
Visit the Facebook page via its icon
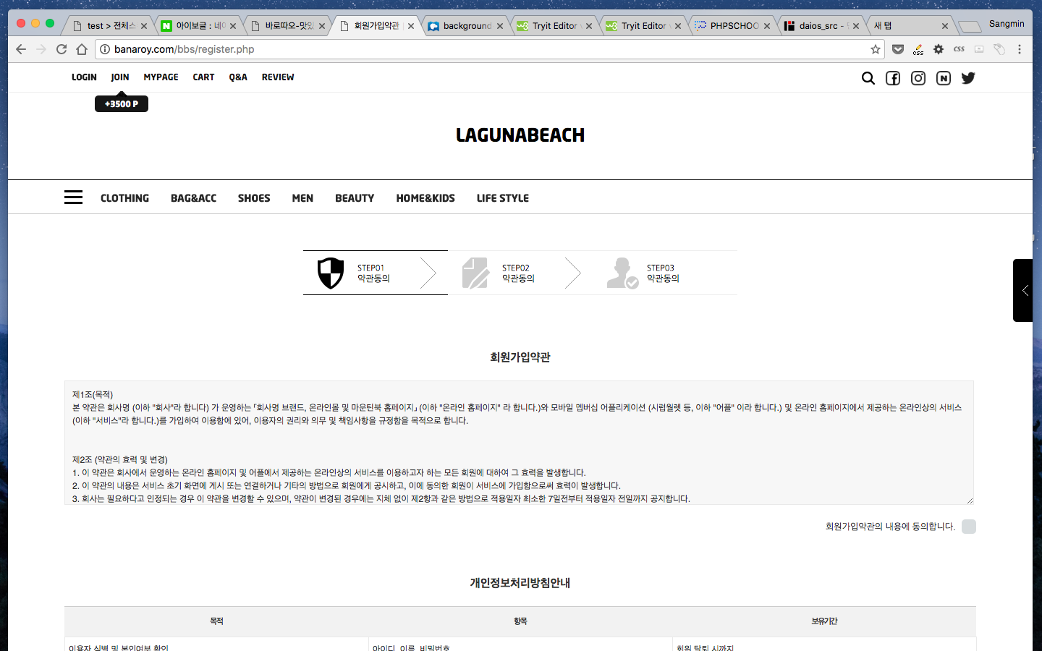tap(893, 78)
